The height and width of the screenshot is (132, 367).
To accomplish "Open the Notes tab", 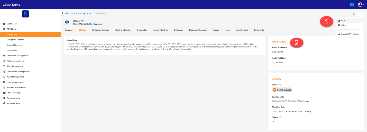I will click(x=227, y=30).
